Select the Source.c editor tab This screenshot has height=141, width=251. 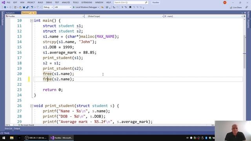(x=26, y=13)
